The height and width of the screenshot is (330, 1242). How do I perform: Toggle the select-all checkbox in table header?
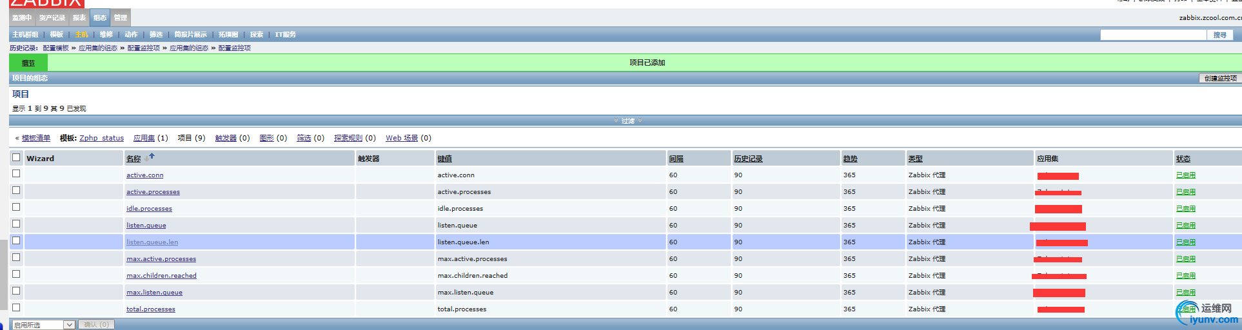(x=16, y=157)
